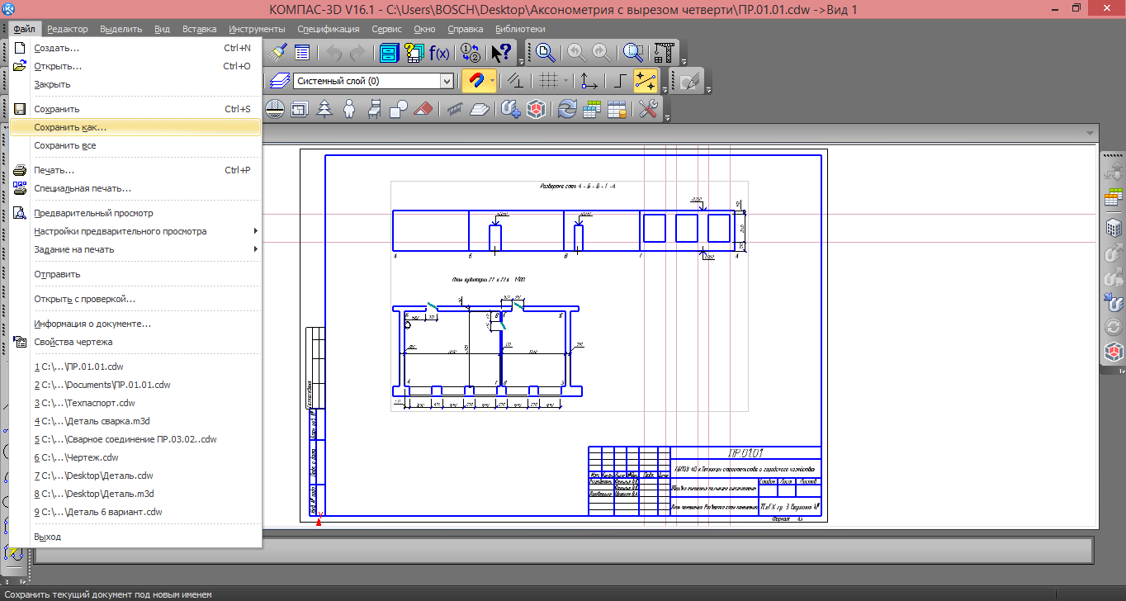The width and height of the screenshot is (1126, 601).
Task: Select the tree icon in the toolbar
Action: coord(324,109)
